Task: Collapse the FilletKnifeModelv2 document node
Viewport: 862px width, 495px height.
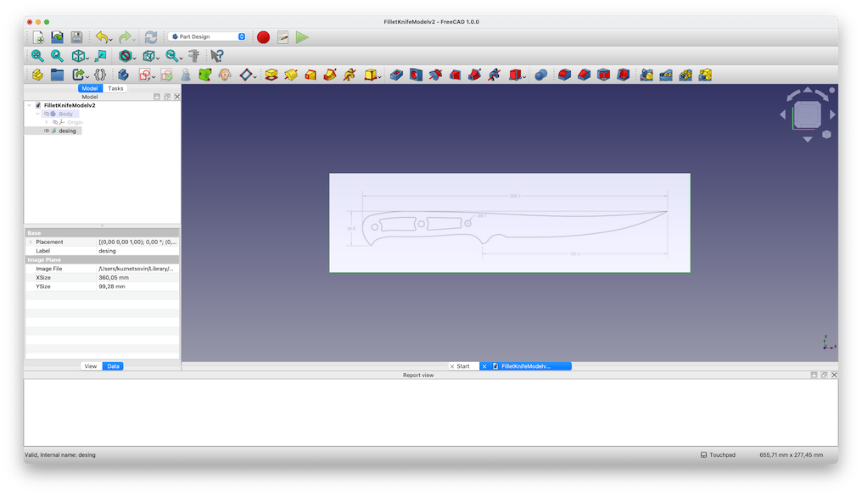Action: click(29, 105)
